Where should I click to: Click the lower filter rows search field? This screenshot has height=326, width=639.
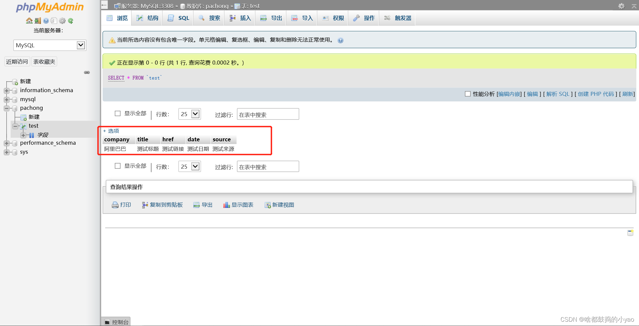pos(268,166)
